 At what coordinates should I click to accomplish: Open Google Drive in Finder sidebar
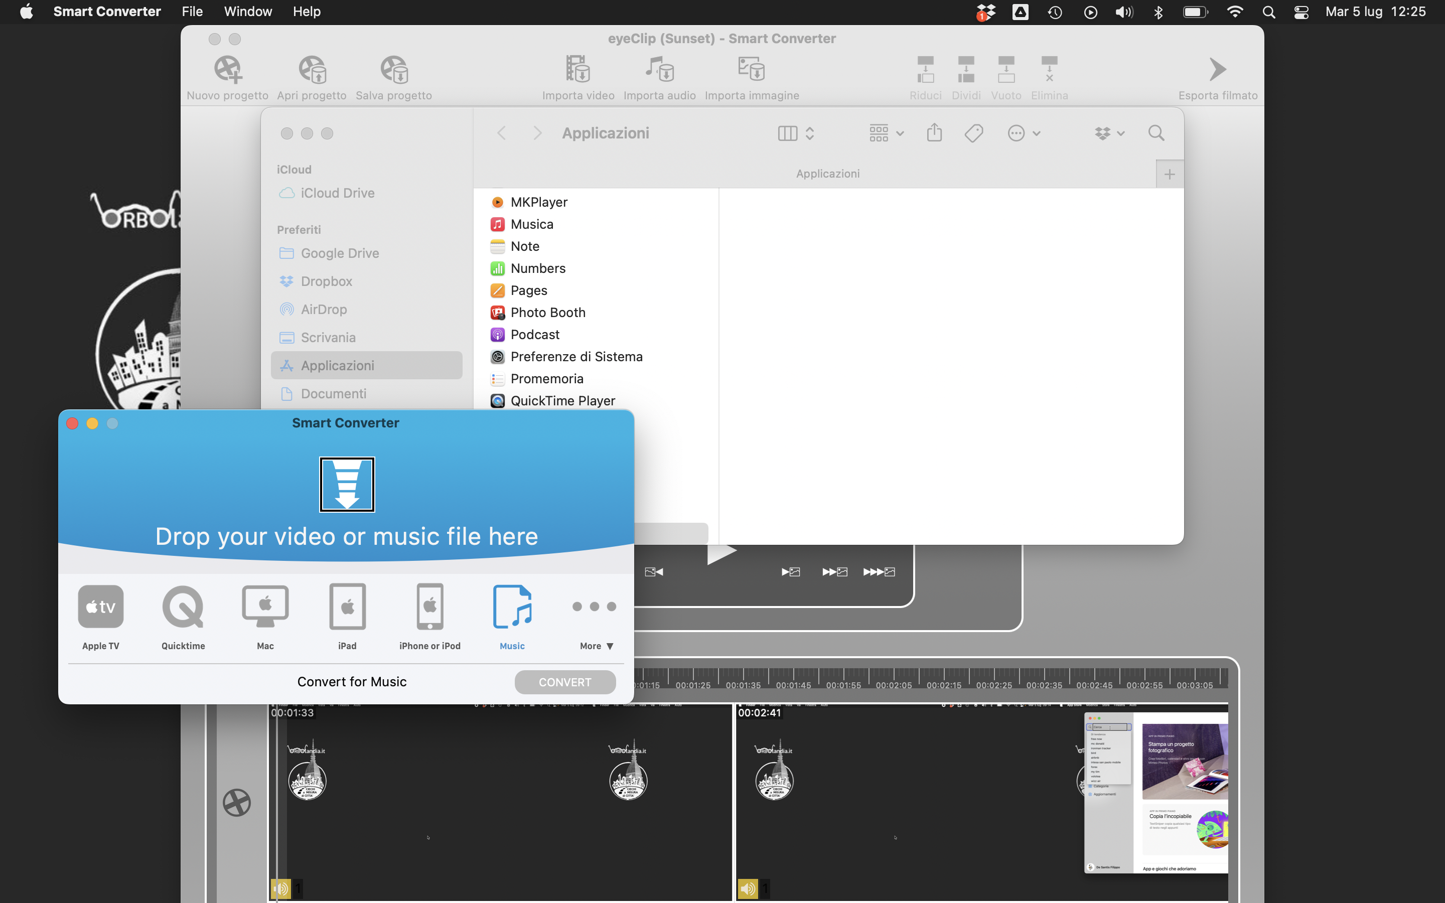[366, 253]
